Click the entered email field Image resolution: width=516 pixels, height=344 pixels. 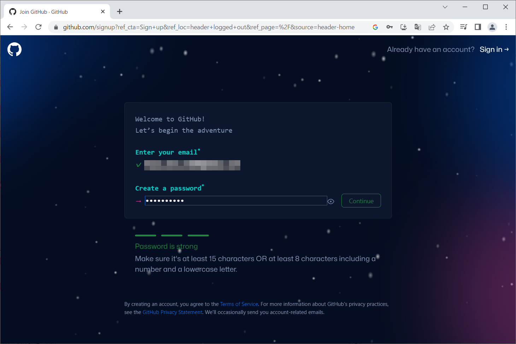[x=192, y=165]
